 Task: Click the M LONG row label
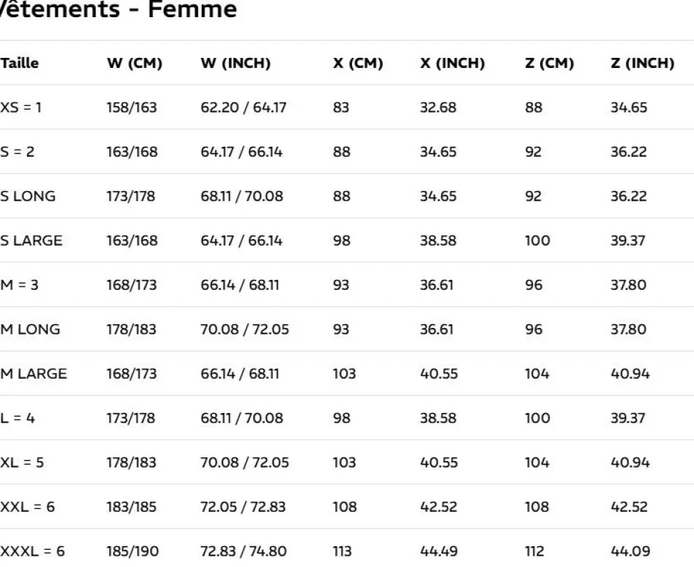point(30,329)
